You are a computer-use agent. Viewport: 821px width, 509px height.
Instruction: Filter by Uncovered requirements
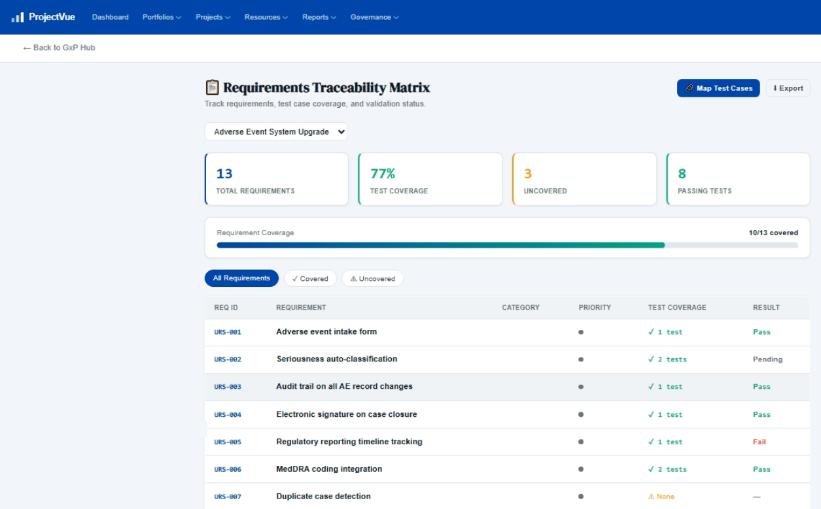tap(373, 278)
